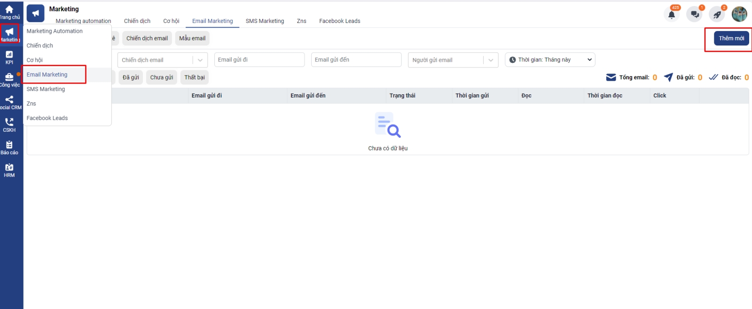The width and height of the screenshot is (752, 309).
Task: Switch to the SMS Marketing tab
Action: [265, 21]
